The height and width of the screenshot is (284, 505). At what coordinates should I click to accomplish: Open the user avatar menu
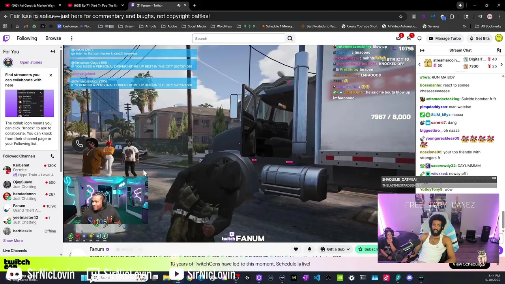tap(499, 38)
